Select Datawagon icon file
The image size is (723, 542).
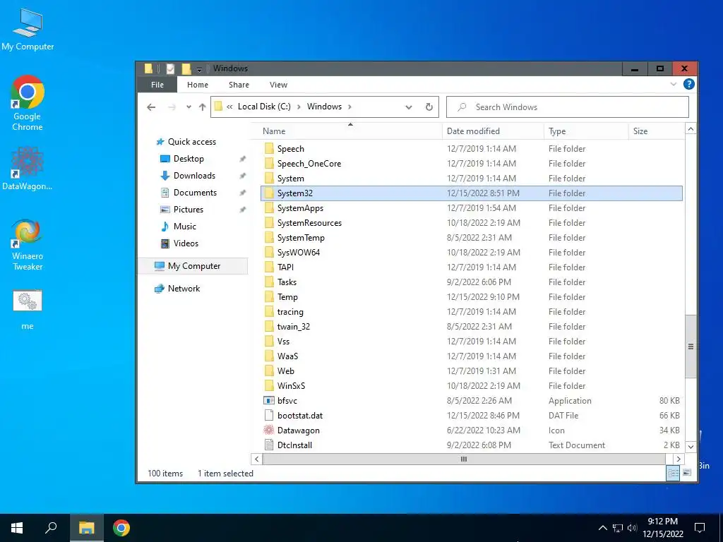269,430
